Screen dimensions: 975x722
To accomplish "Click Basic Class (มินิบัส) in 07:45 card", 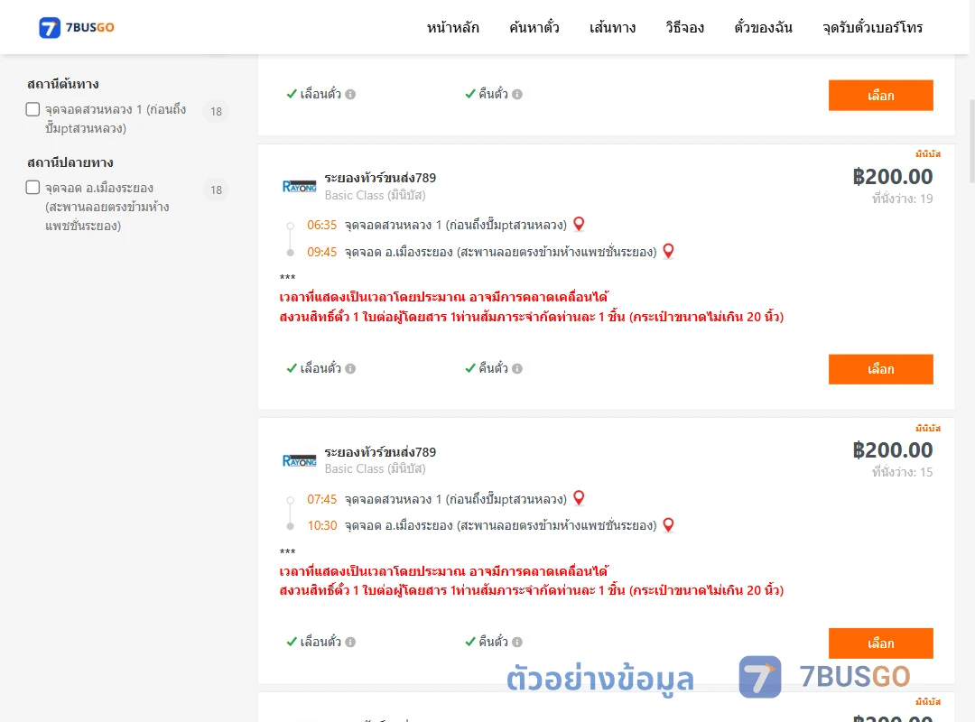I will (x=375, y=469).
